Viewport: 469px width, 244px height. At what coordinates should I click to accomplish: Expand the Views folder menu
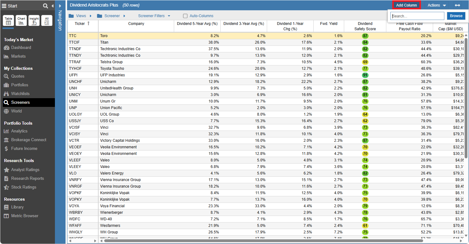coord(80,16)
